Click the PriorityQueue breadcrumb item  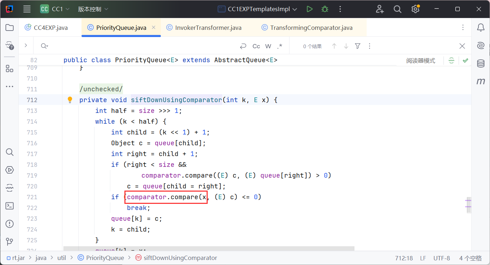105,258
